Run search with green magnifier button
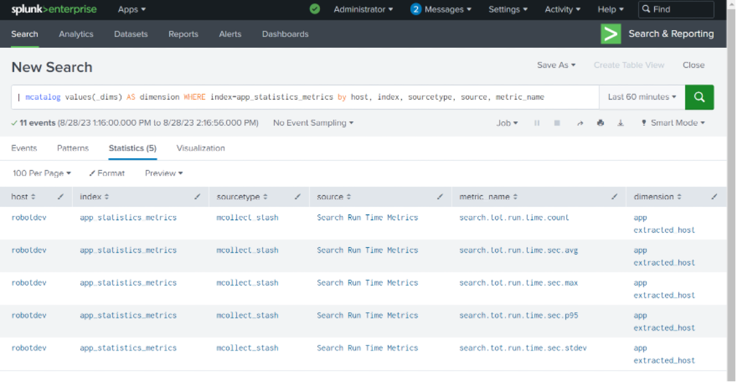Image resolution: width=736 pixels, height=383 pixels. pyautogui.click(x=699, y=97)
